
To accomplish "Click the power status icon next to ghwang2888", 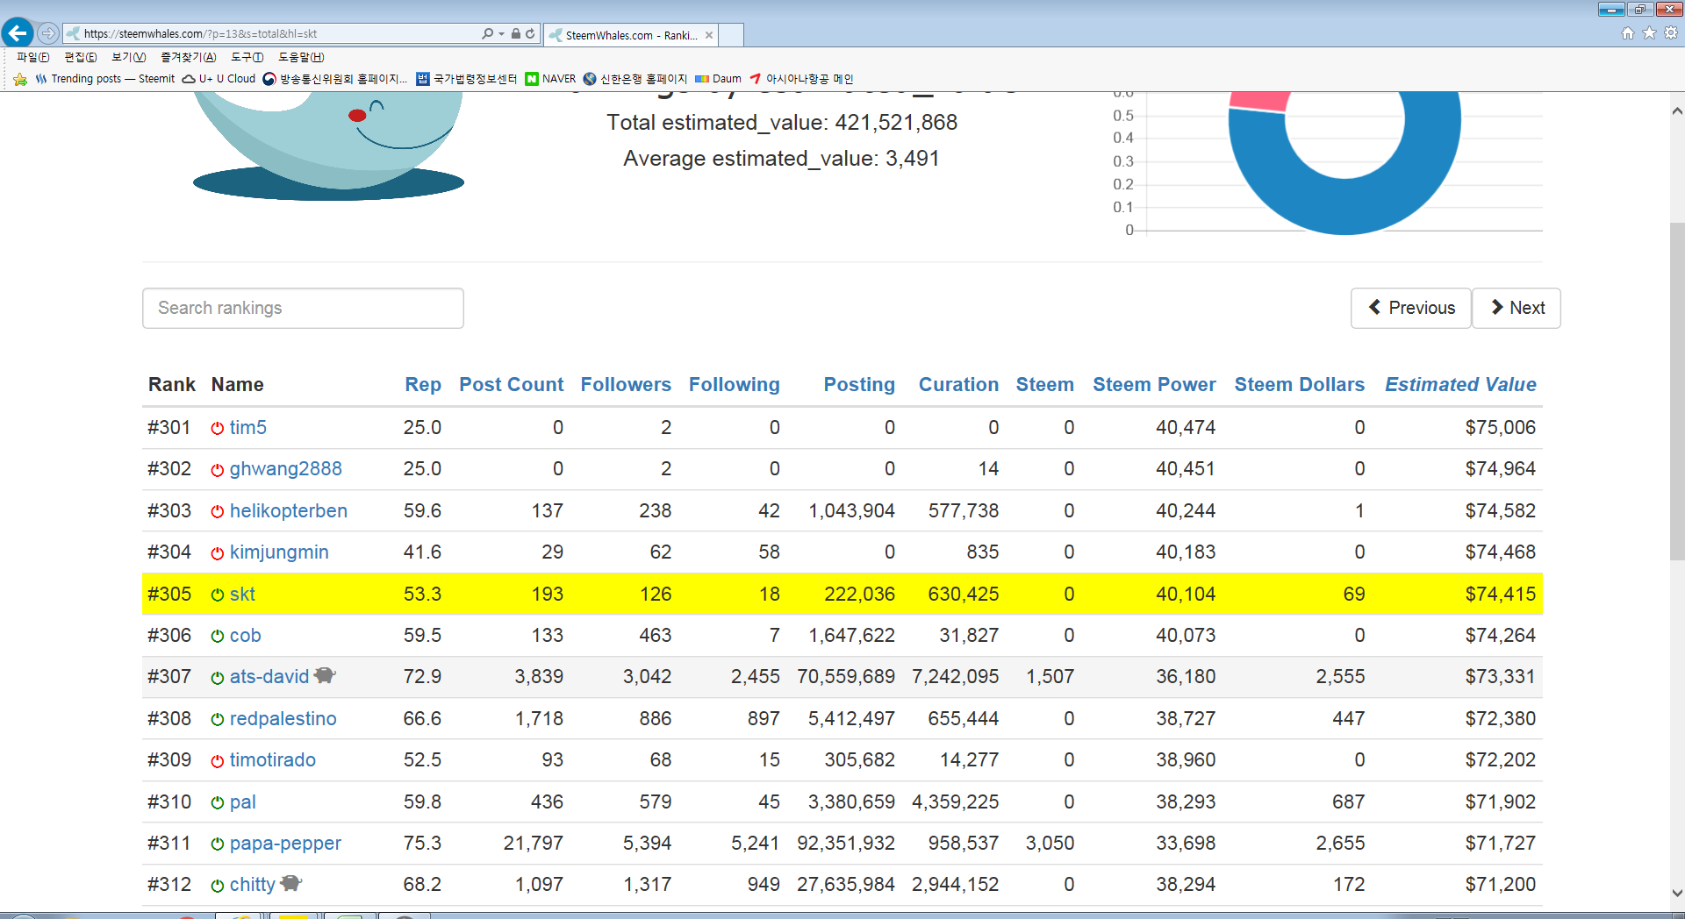I will (217, 470).
